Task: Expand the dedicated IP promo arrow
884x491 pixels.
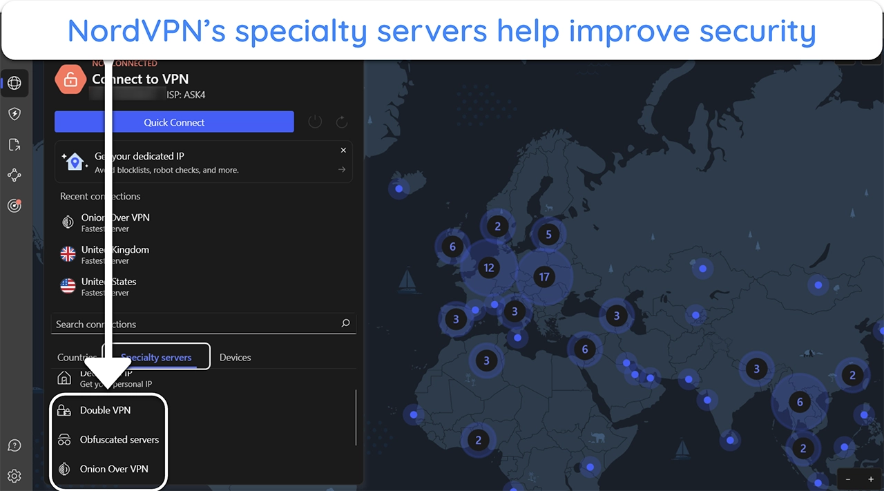Action: (341, 168)
